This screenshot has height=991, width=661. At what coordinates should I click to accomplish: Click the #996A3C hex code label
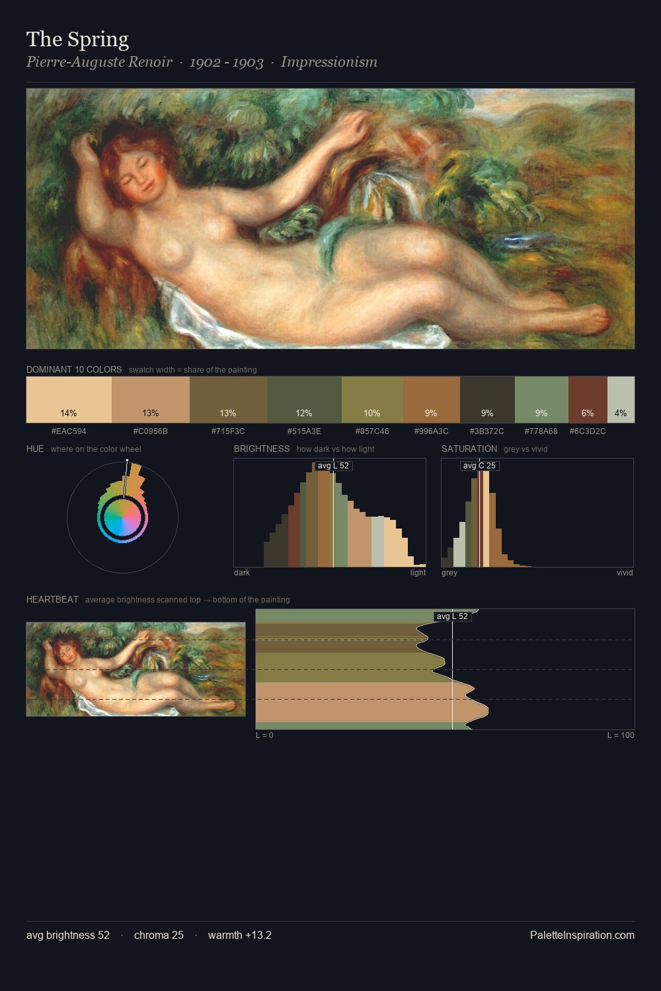(x=432, y=431)
